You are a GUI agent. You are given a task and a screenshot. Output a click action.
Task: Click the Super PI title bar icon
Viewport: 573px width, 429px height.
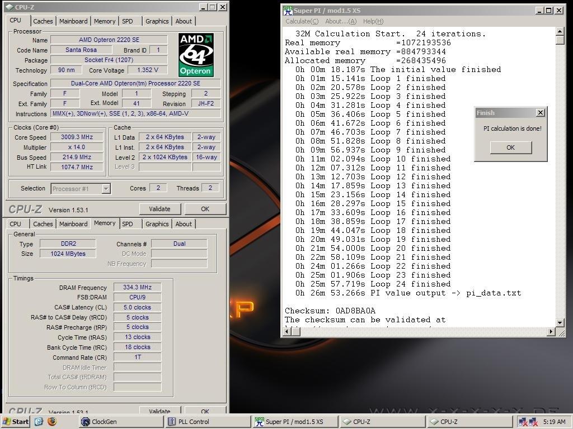coord(288,10)
